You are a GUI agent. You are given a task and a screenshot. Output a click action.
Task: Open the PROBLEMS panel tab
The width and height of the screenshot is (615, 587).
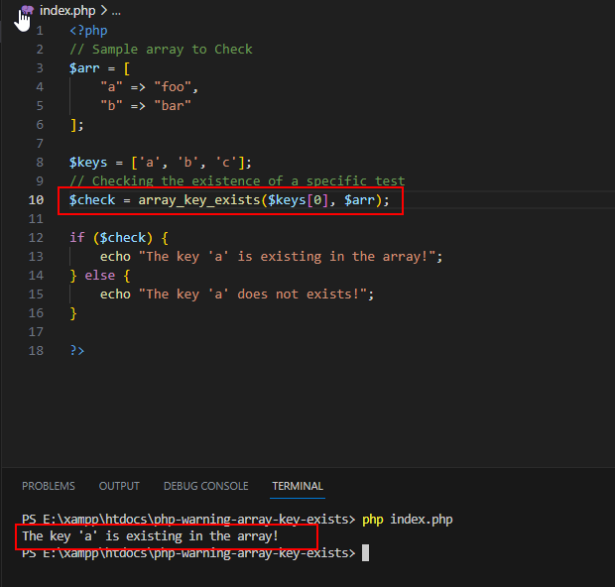pyautogui.click(x=49, y=486)
